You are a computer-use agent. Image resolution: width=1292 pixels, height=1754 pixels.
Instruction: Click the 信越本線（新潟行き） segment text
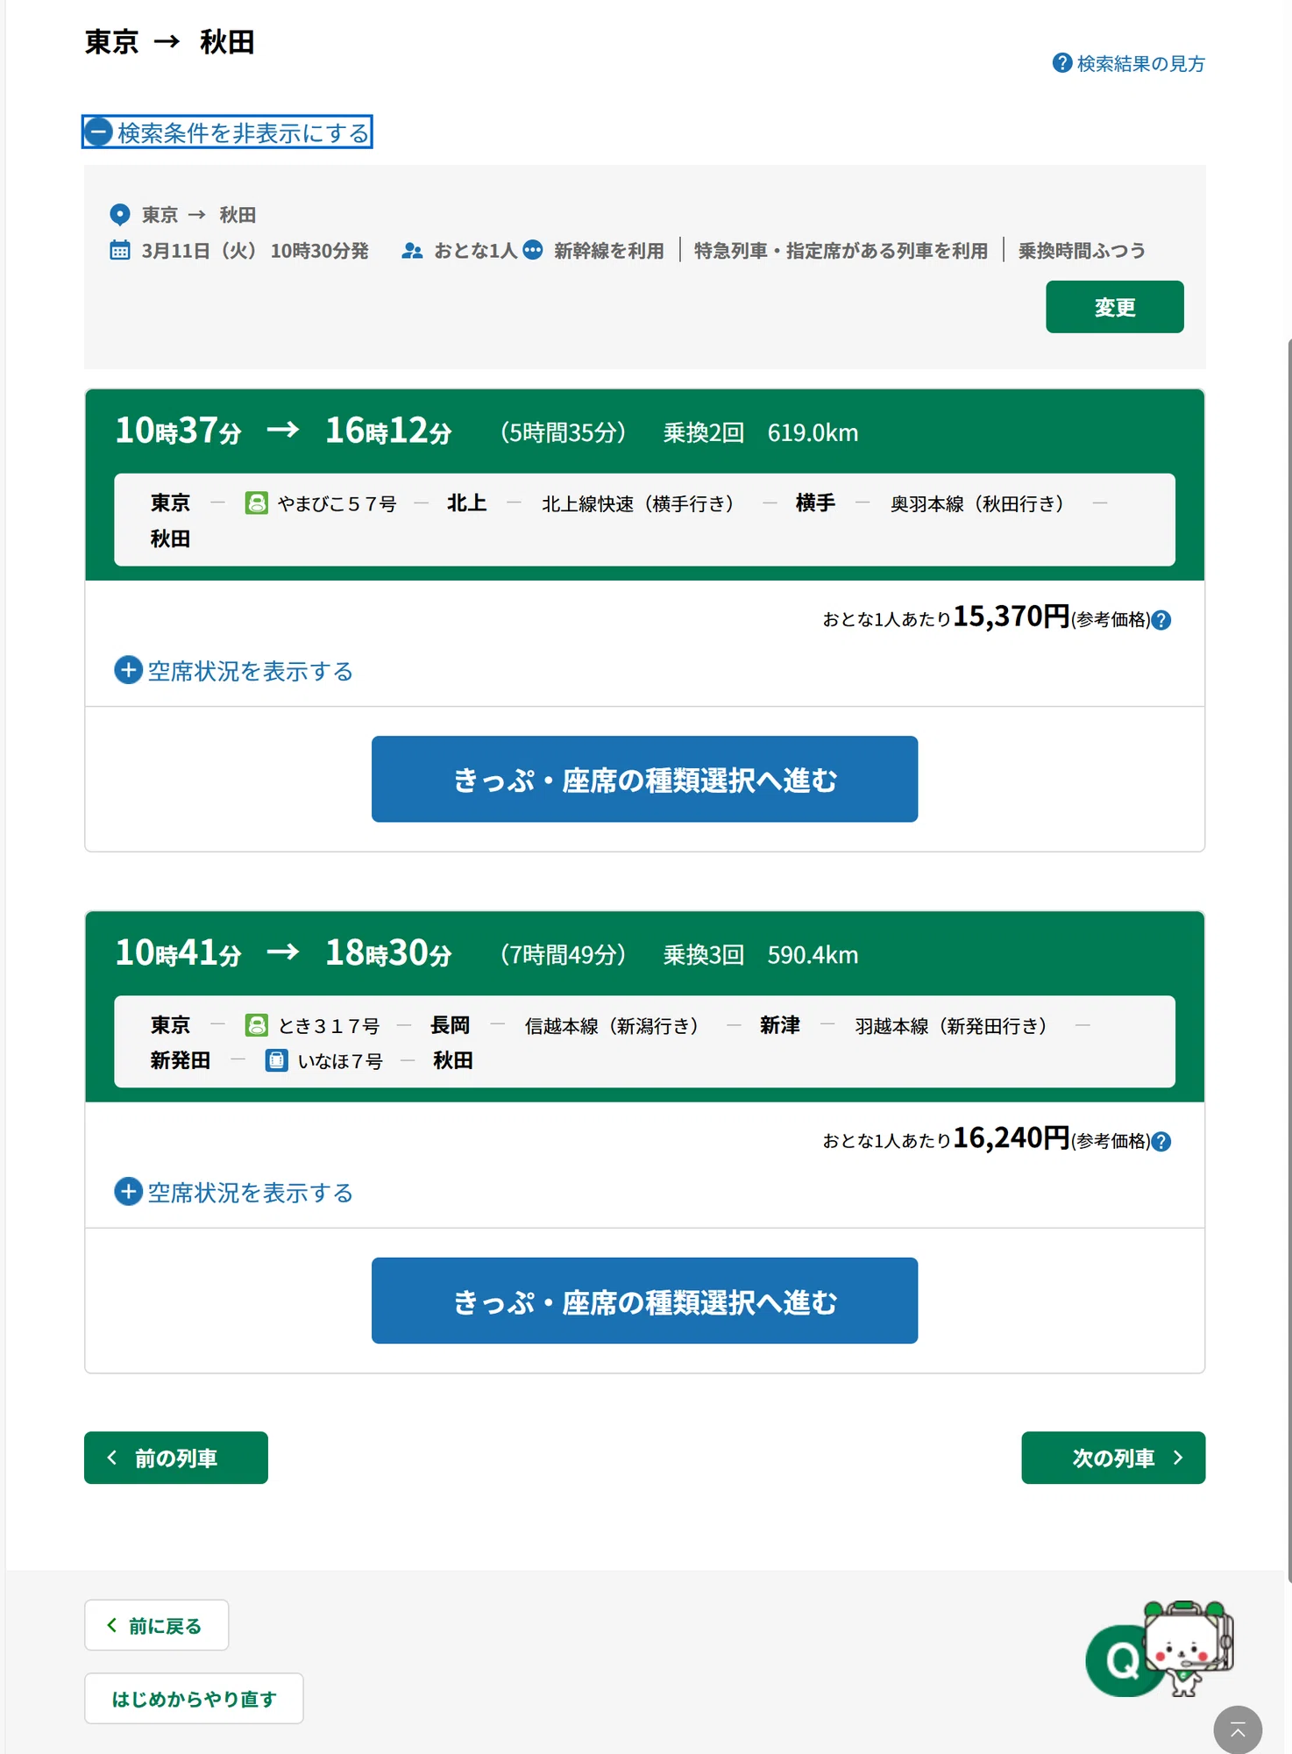(x=612, y=1025)
